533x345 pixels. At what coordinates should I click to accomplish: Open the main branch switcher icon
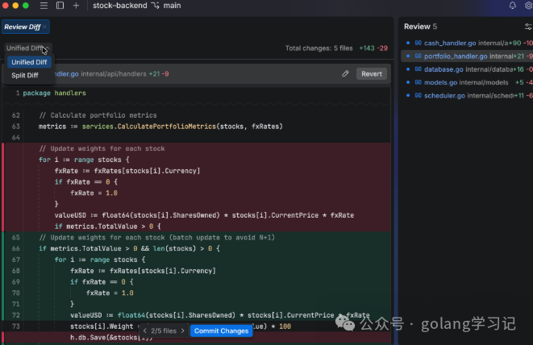[x=156, y=6]
